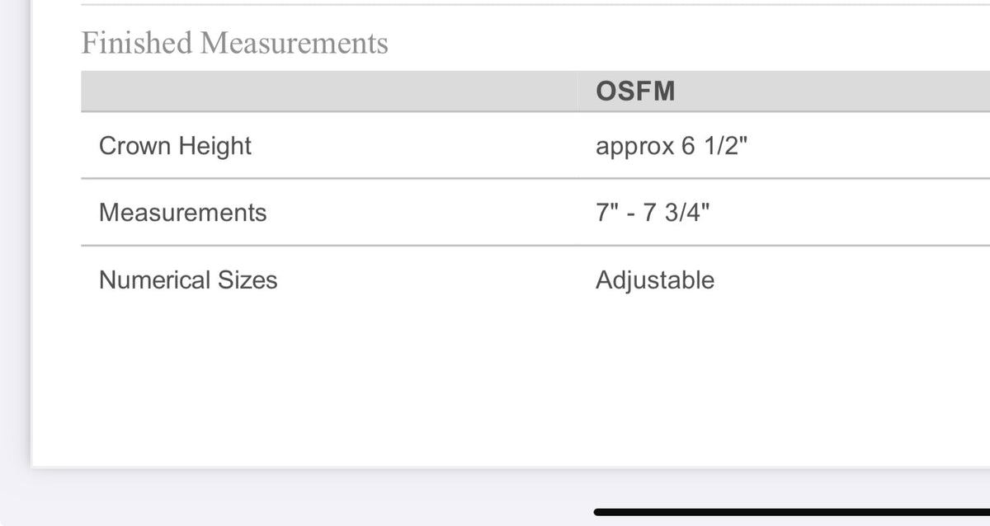Tap the "7 3/4"" upper measurement limit

[677, 213]
